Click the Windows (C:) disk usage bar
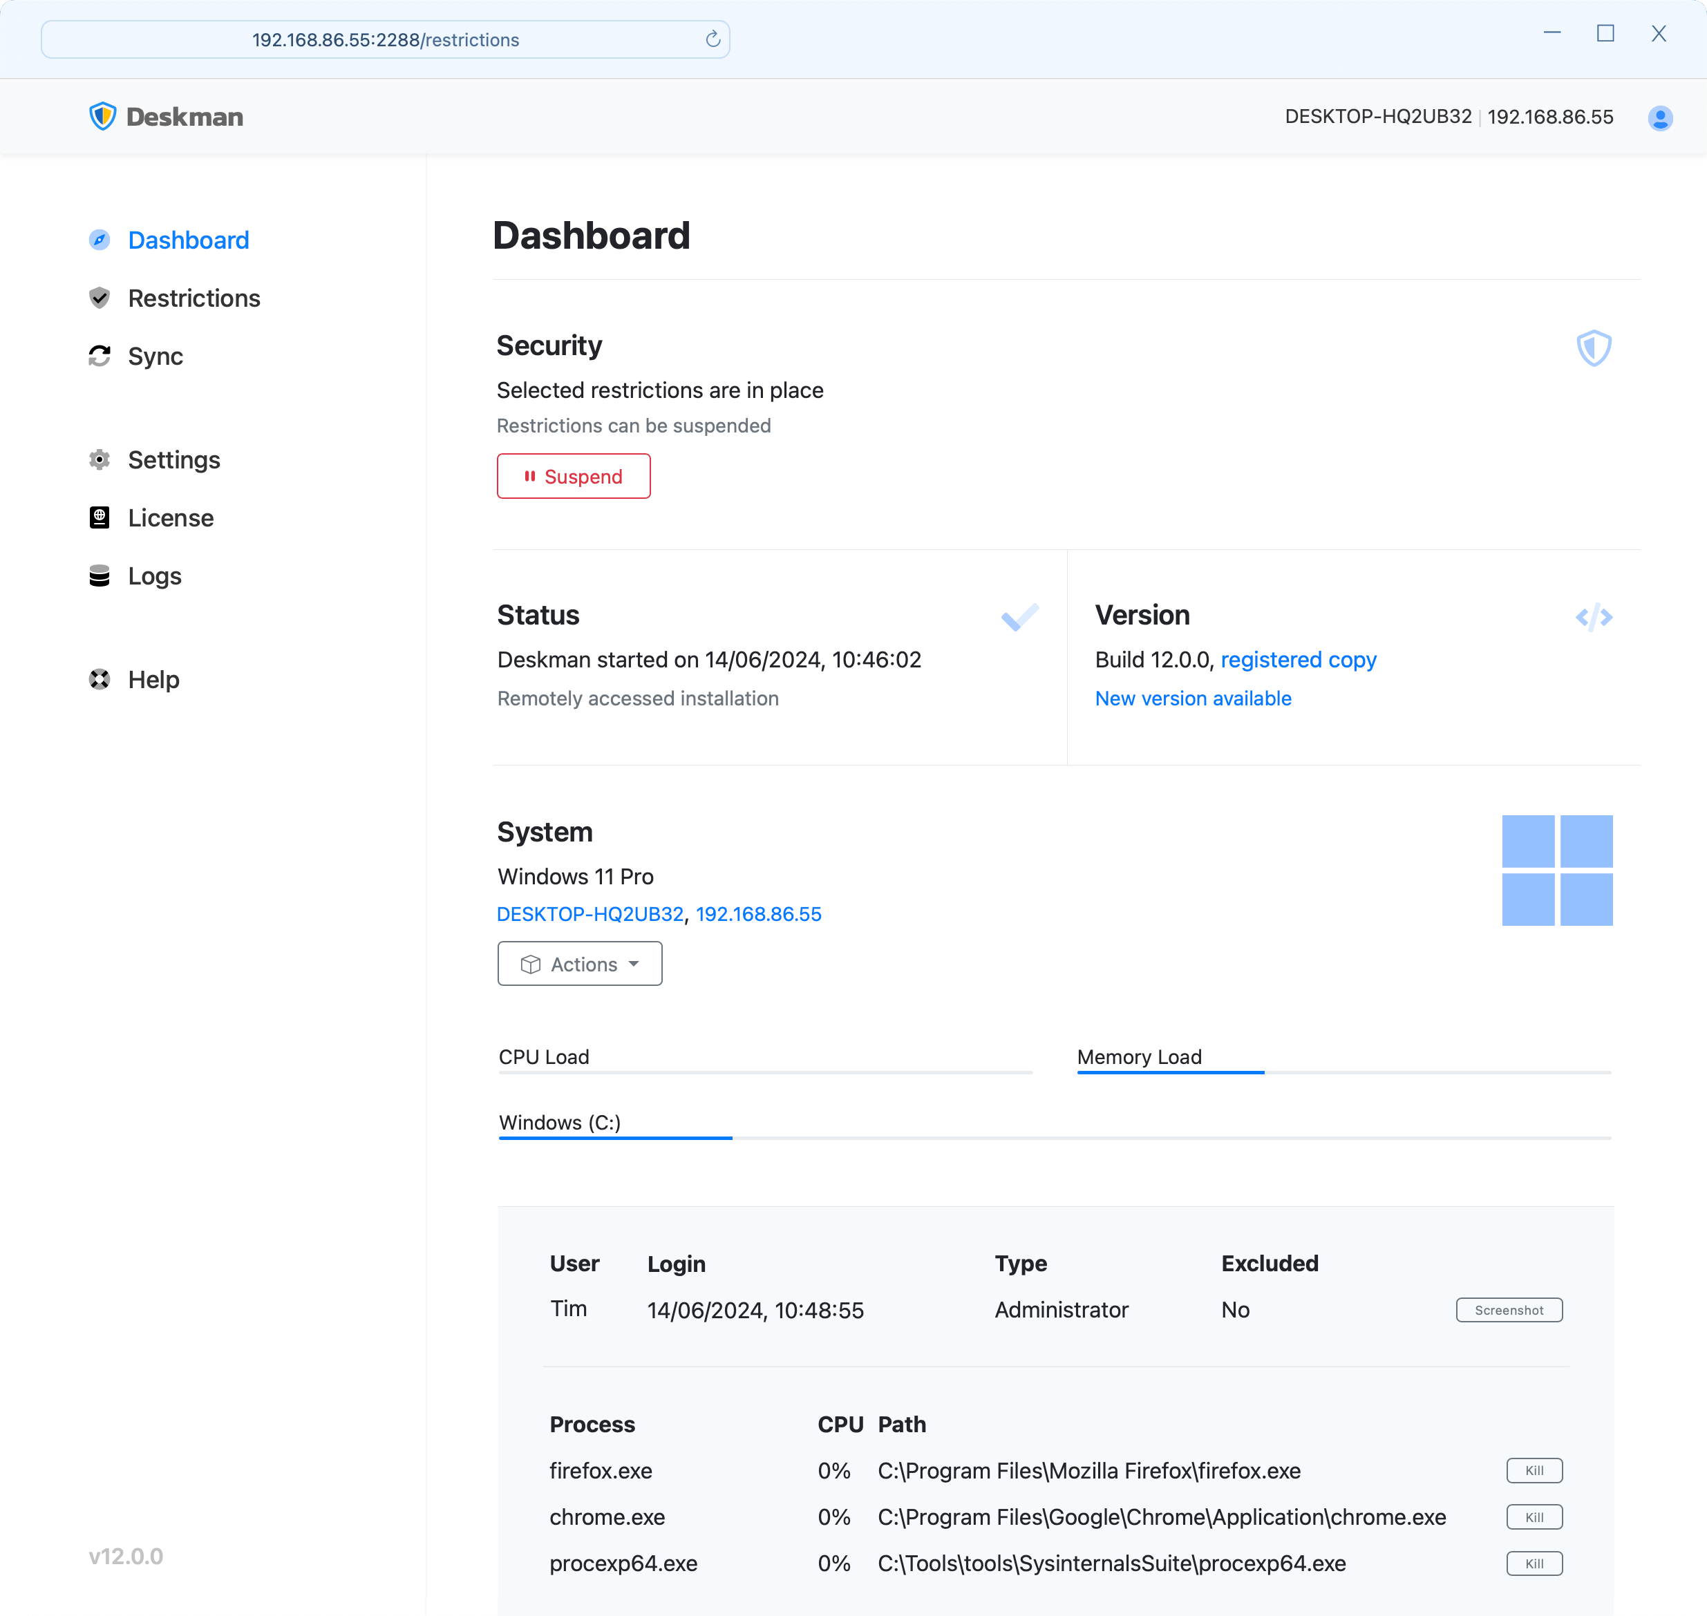 (1055, 1138)
